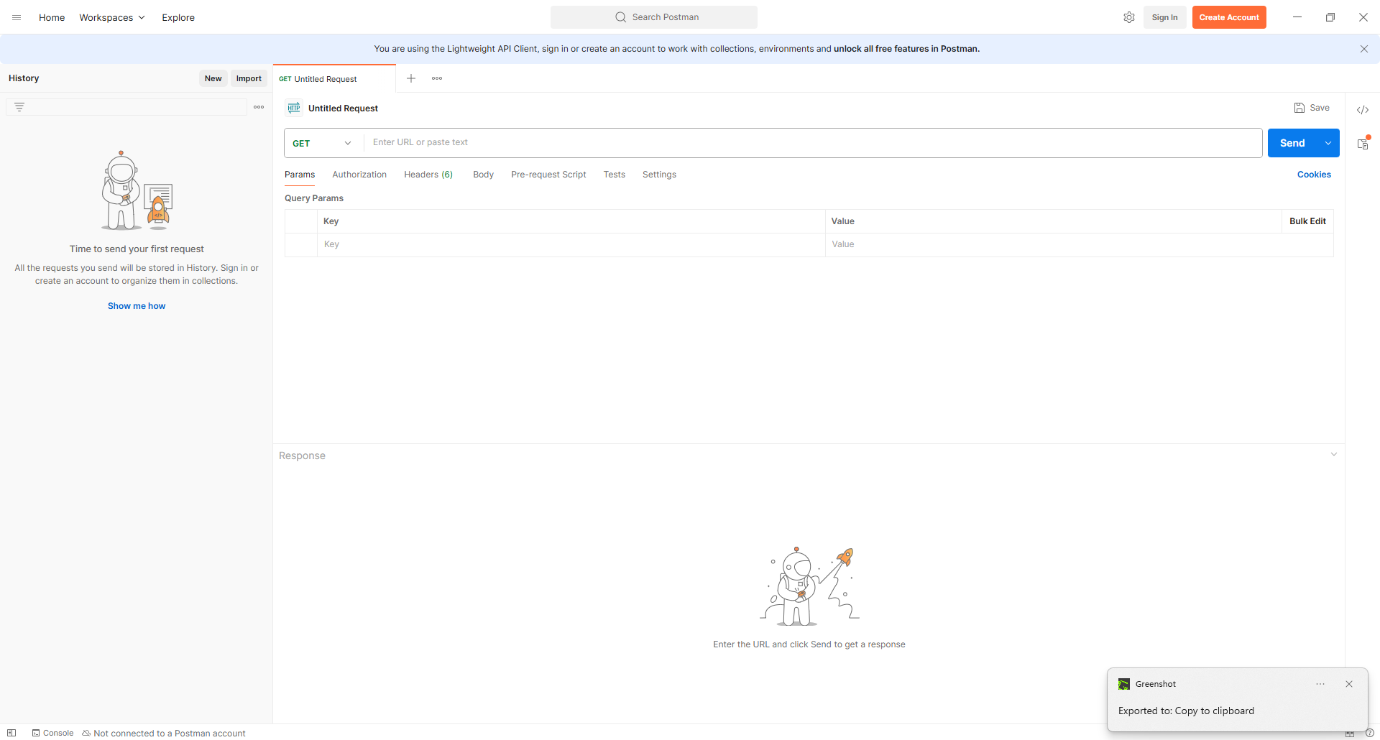Viewport: 1380px width, 740px height.
Task: Expand the Send button dropdown arrow
Action: coord(1328,143)
